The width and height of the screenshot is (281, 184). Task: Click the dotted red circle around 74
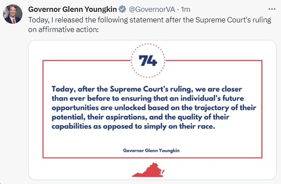148,61
